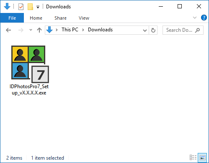This screenshot has height=163, width=209.
Task: Select the IDPhotosPro7 setup file icon
Action: [30, 64]
